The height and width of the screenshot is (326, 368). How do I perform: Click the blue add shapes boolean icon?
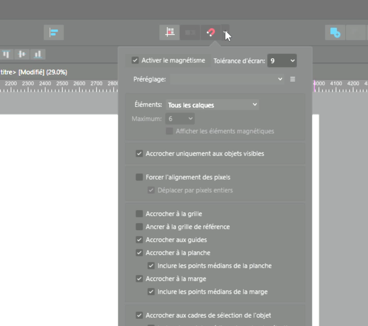pyautogui.click(x=335, y=32)
